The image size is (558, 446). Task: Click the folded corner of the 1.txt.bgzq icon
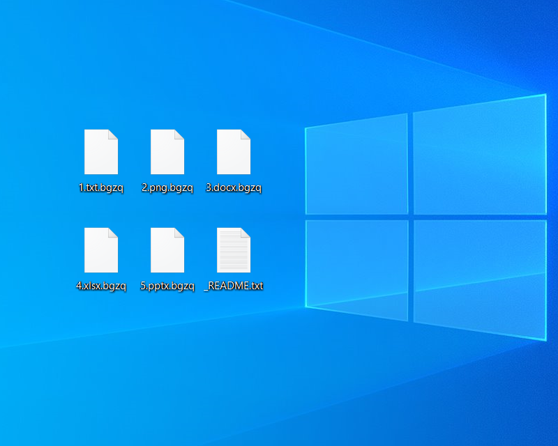(113, 134)
